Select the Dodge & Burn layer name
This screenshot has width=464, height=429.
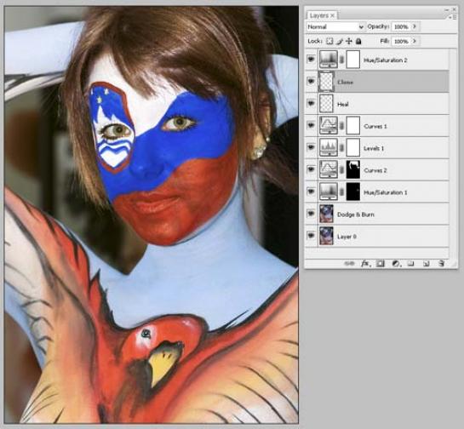(356, 214)
